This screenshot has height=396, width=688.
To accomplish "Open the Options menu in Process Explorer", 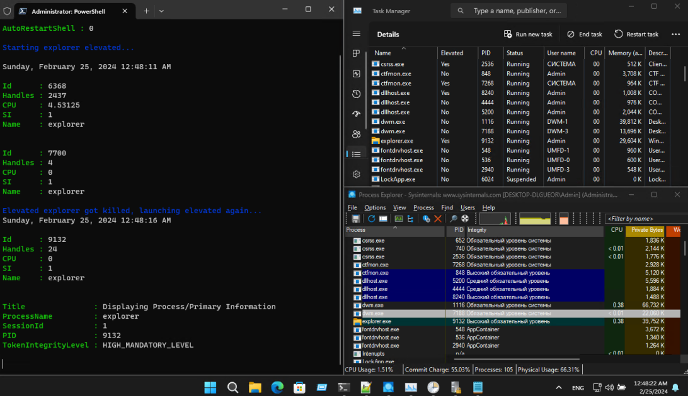I will (x=375, y=207).
